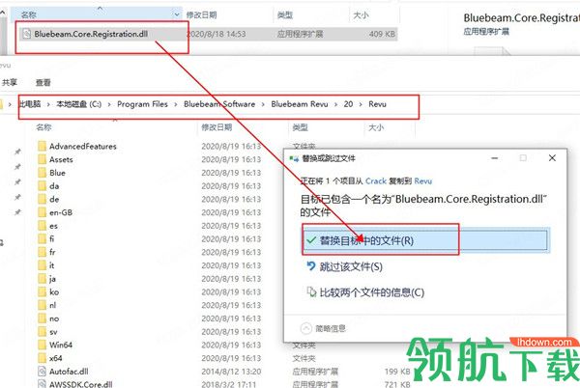Open the es folder icon
Image resolution: width=580 pixels, height=388 pixels.
[x=43, y=226]
